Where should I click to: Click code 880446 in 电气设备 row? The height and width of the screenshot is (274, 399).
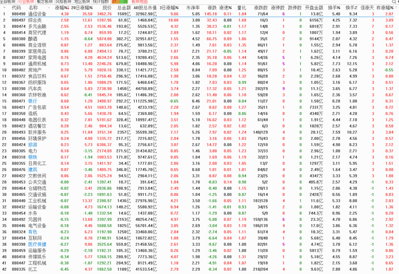[19, 226]
